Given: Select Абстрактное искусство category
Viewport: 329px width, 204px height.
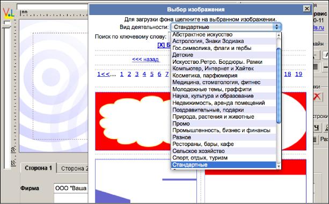Looking at the screenshot, I should 224,34.
